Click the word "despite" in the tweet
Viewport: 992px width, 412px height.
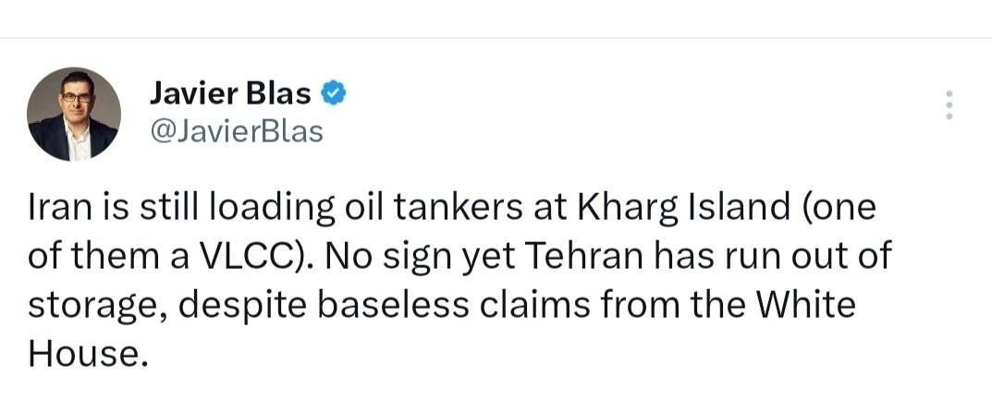tap(241, 308)
